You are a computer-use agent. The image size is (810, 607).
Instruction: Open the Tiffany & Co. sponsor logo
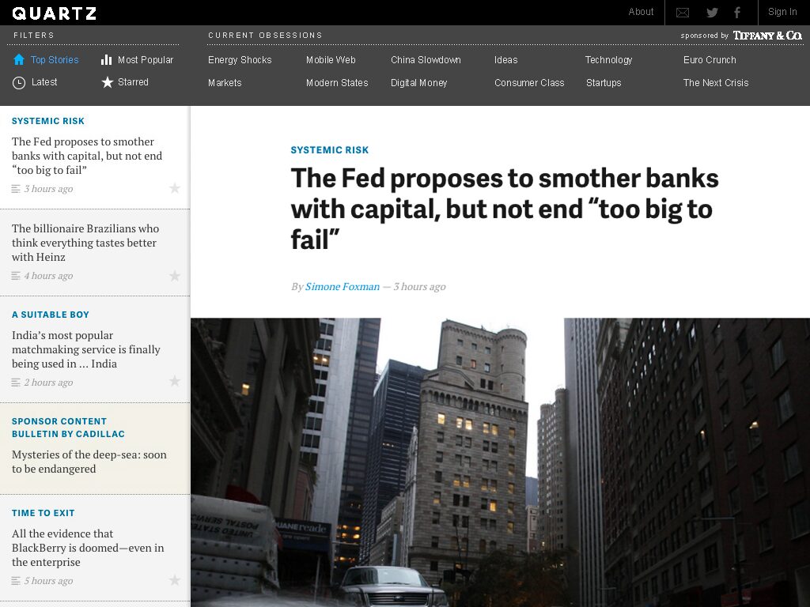click(767, 35)
